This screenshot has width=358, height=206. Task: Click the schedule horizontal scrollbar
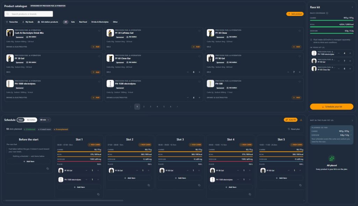click(x=64, y=200)
